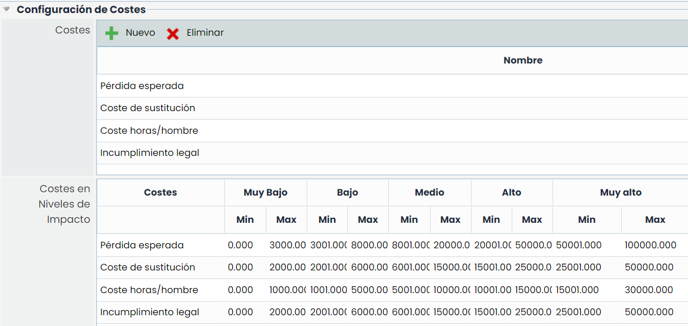Screen dimensions: 688x326
Task: Edit Incumplimiento legal Muy alto Max 50000
Action: coord(649,312)
